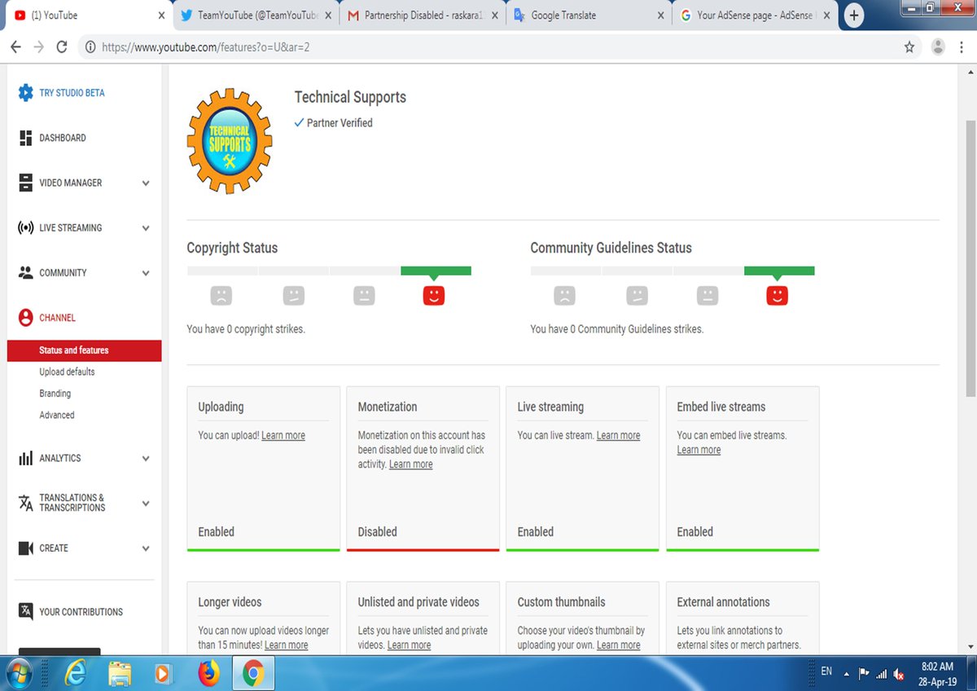The width and height of the screenshot is (977, 691).
Task: Open Firefox from the taskbar
Action: tap(209, 673)
